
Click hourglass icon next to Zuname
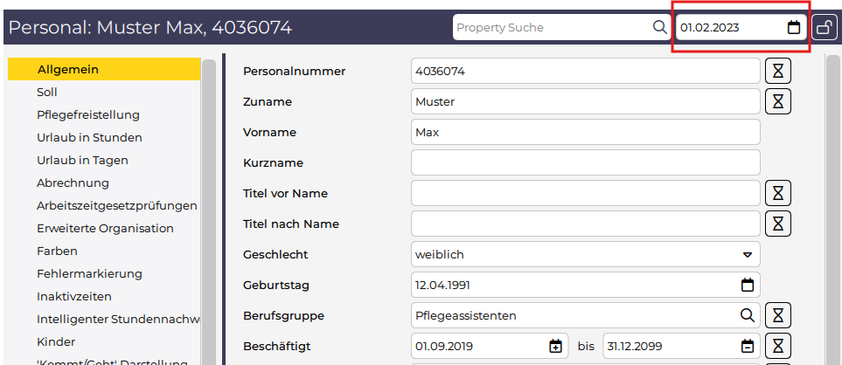pos(778,101)
